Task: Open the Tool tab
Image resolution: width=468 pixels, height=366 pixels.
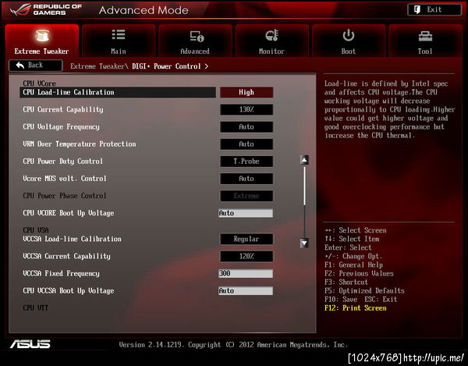Action: pos(425,41)
